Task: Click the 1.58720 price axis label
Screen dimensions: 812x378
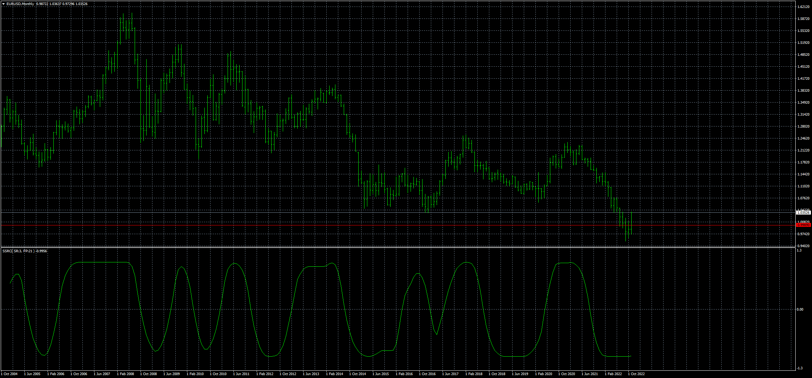Action: pos(803,19)
